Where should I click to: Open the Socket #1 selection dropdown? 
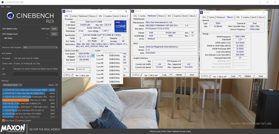(84, 69)
